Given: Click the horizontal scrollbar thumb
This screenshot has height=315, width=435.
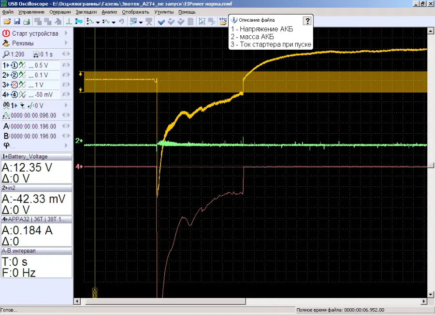Looking at the screenshot, I should tap(166, 301).
